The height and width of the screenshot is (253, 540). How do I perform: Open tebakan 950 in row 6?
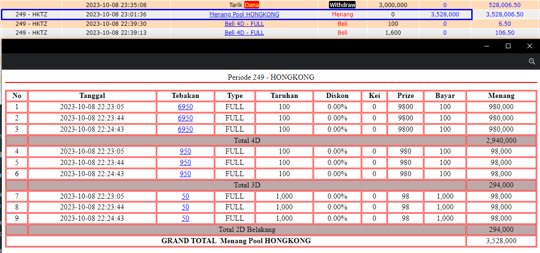pos(185,174)
